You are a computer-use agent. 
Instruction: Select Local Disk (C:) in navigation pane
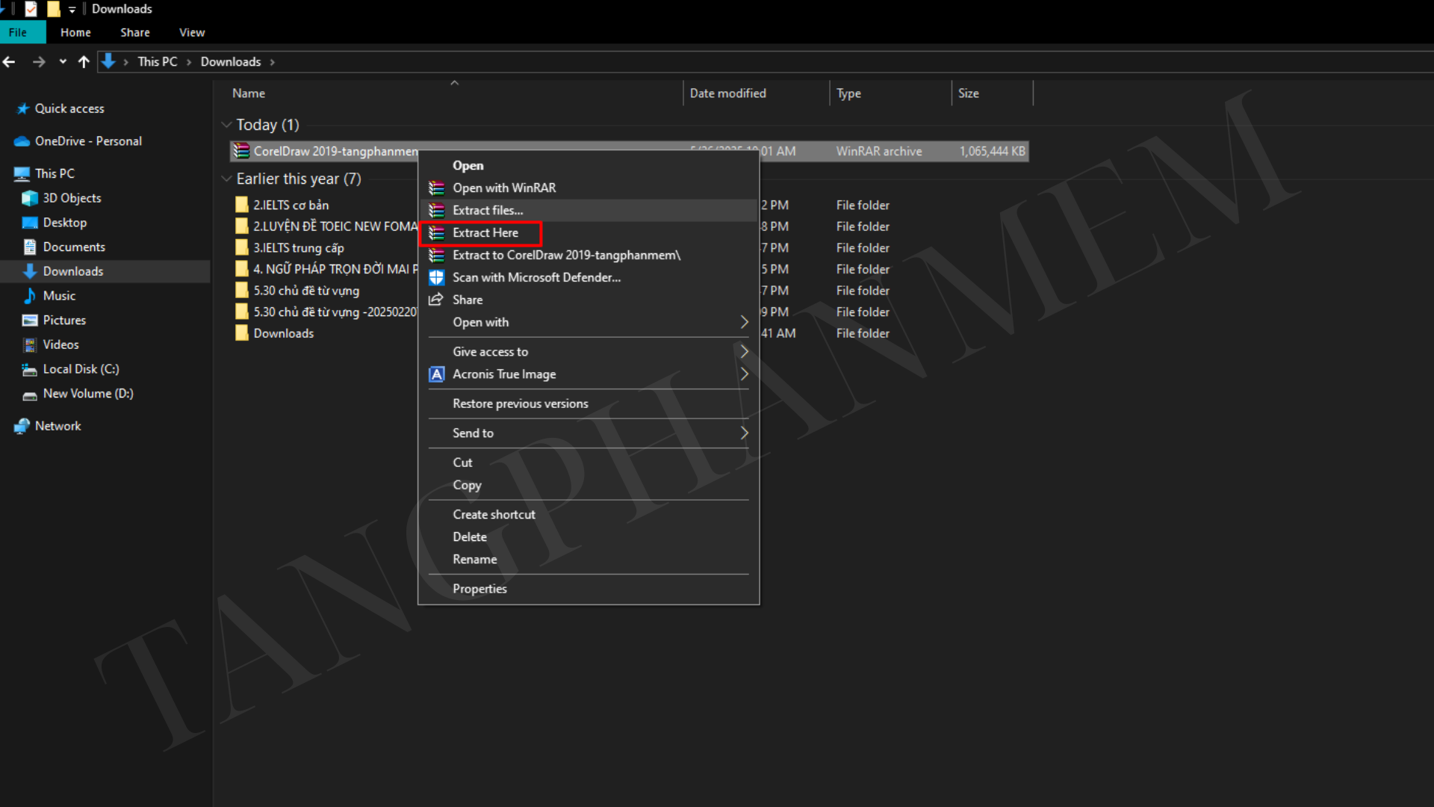pyautogui.click(x=81, y=369)
